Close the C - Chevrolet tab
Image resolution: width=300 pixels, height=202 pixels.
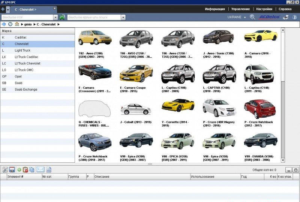(54, 8)
